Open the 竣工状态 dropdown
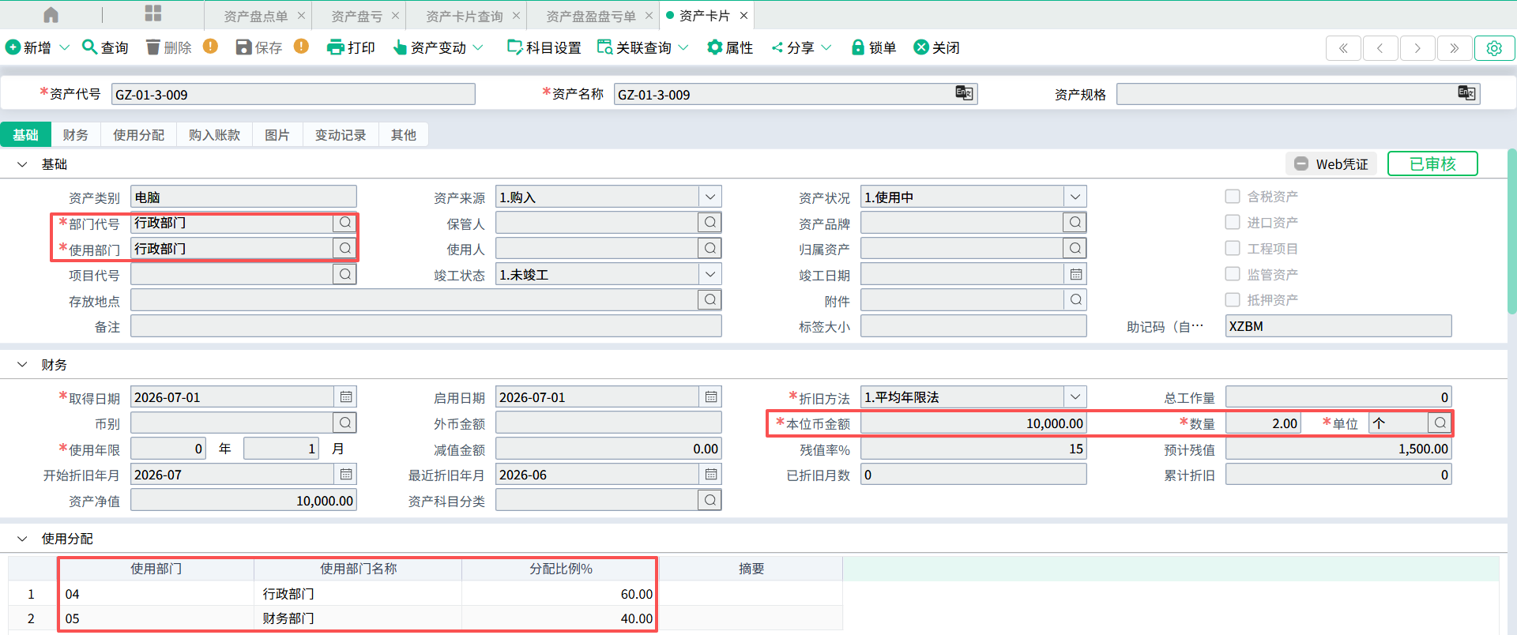Screen dimensions: 1517x635 click(x=710, y=274)
